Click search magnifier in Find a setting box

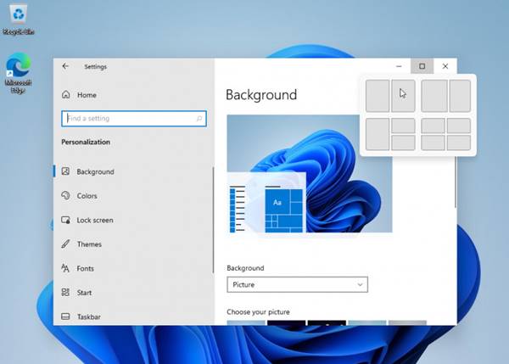tap(199, 119)
